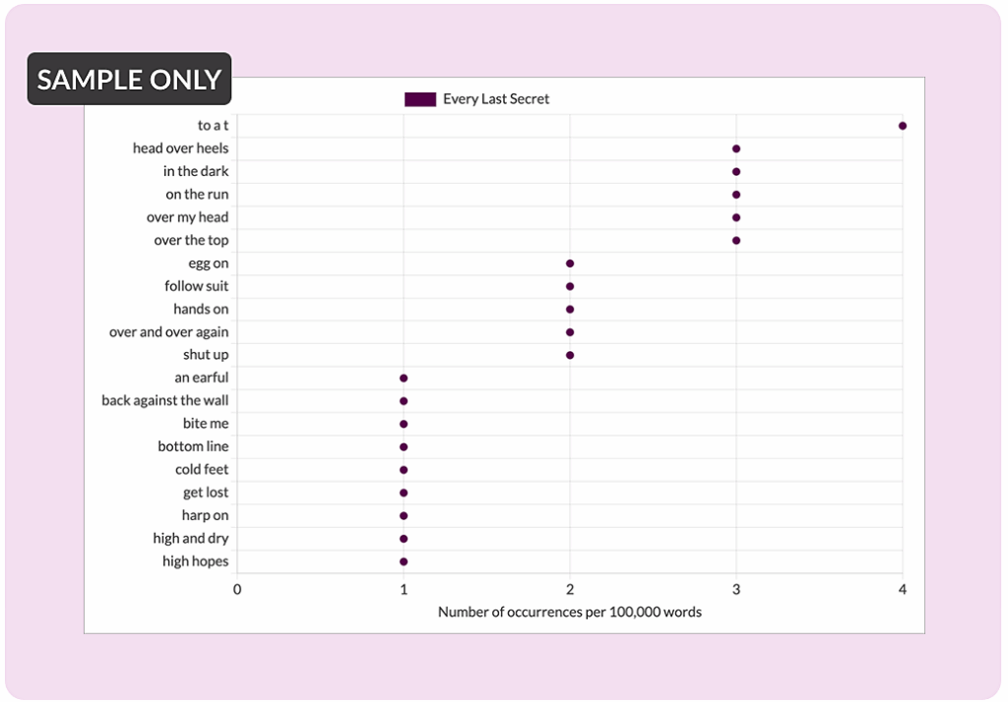Click the 'bite me' data point

(x=404, y=424)
